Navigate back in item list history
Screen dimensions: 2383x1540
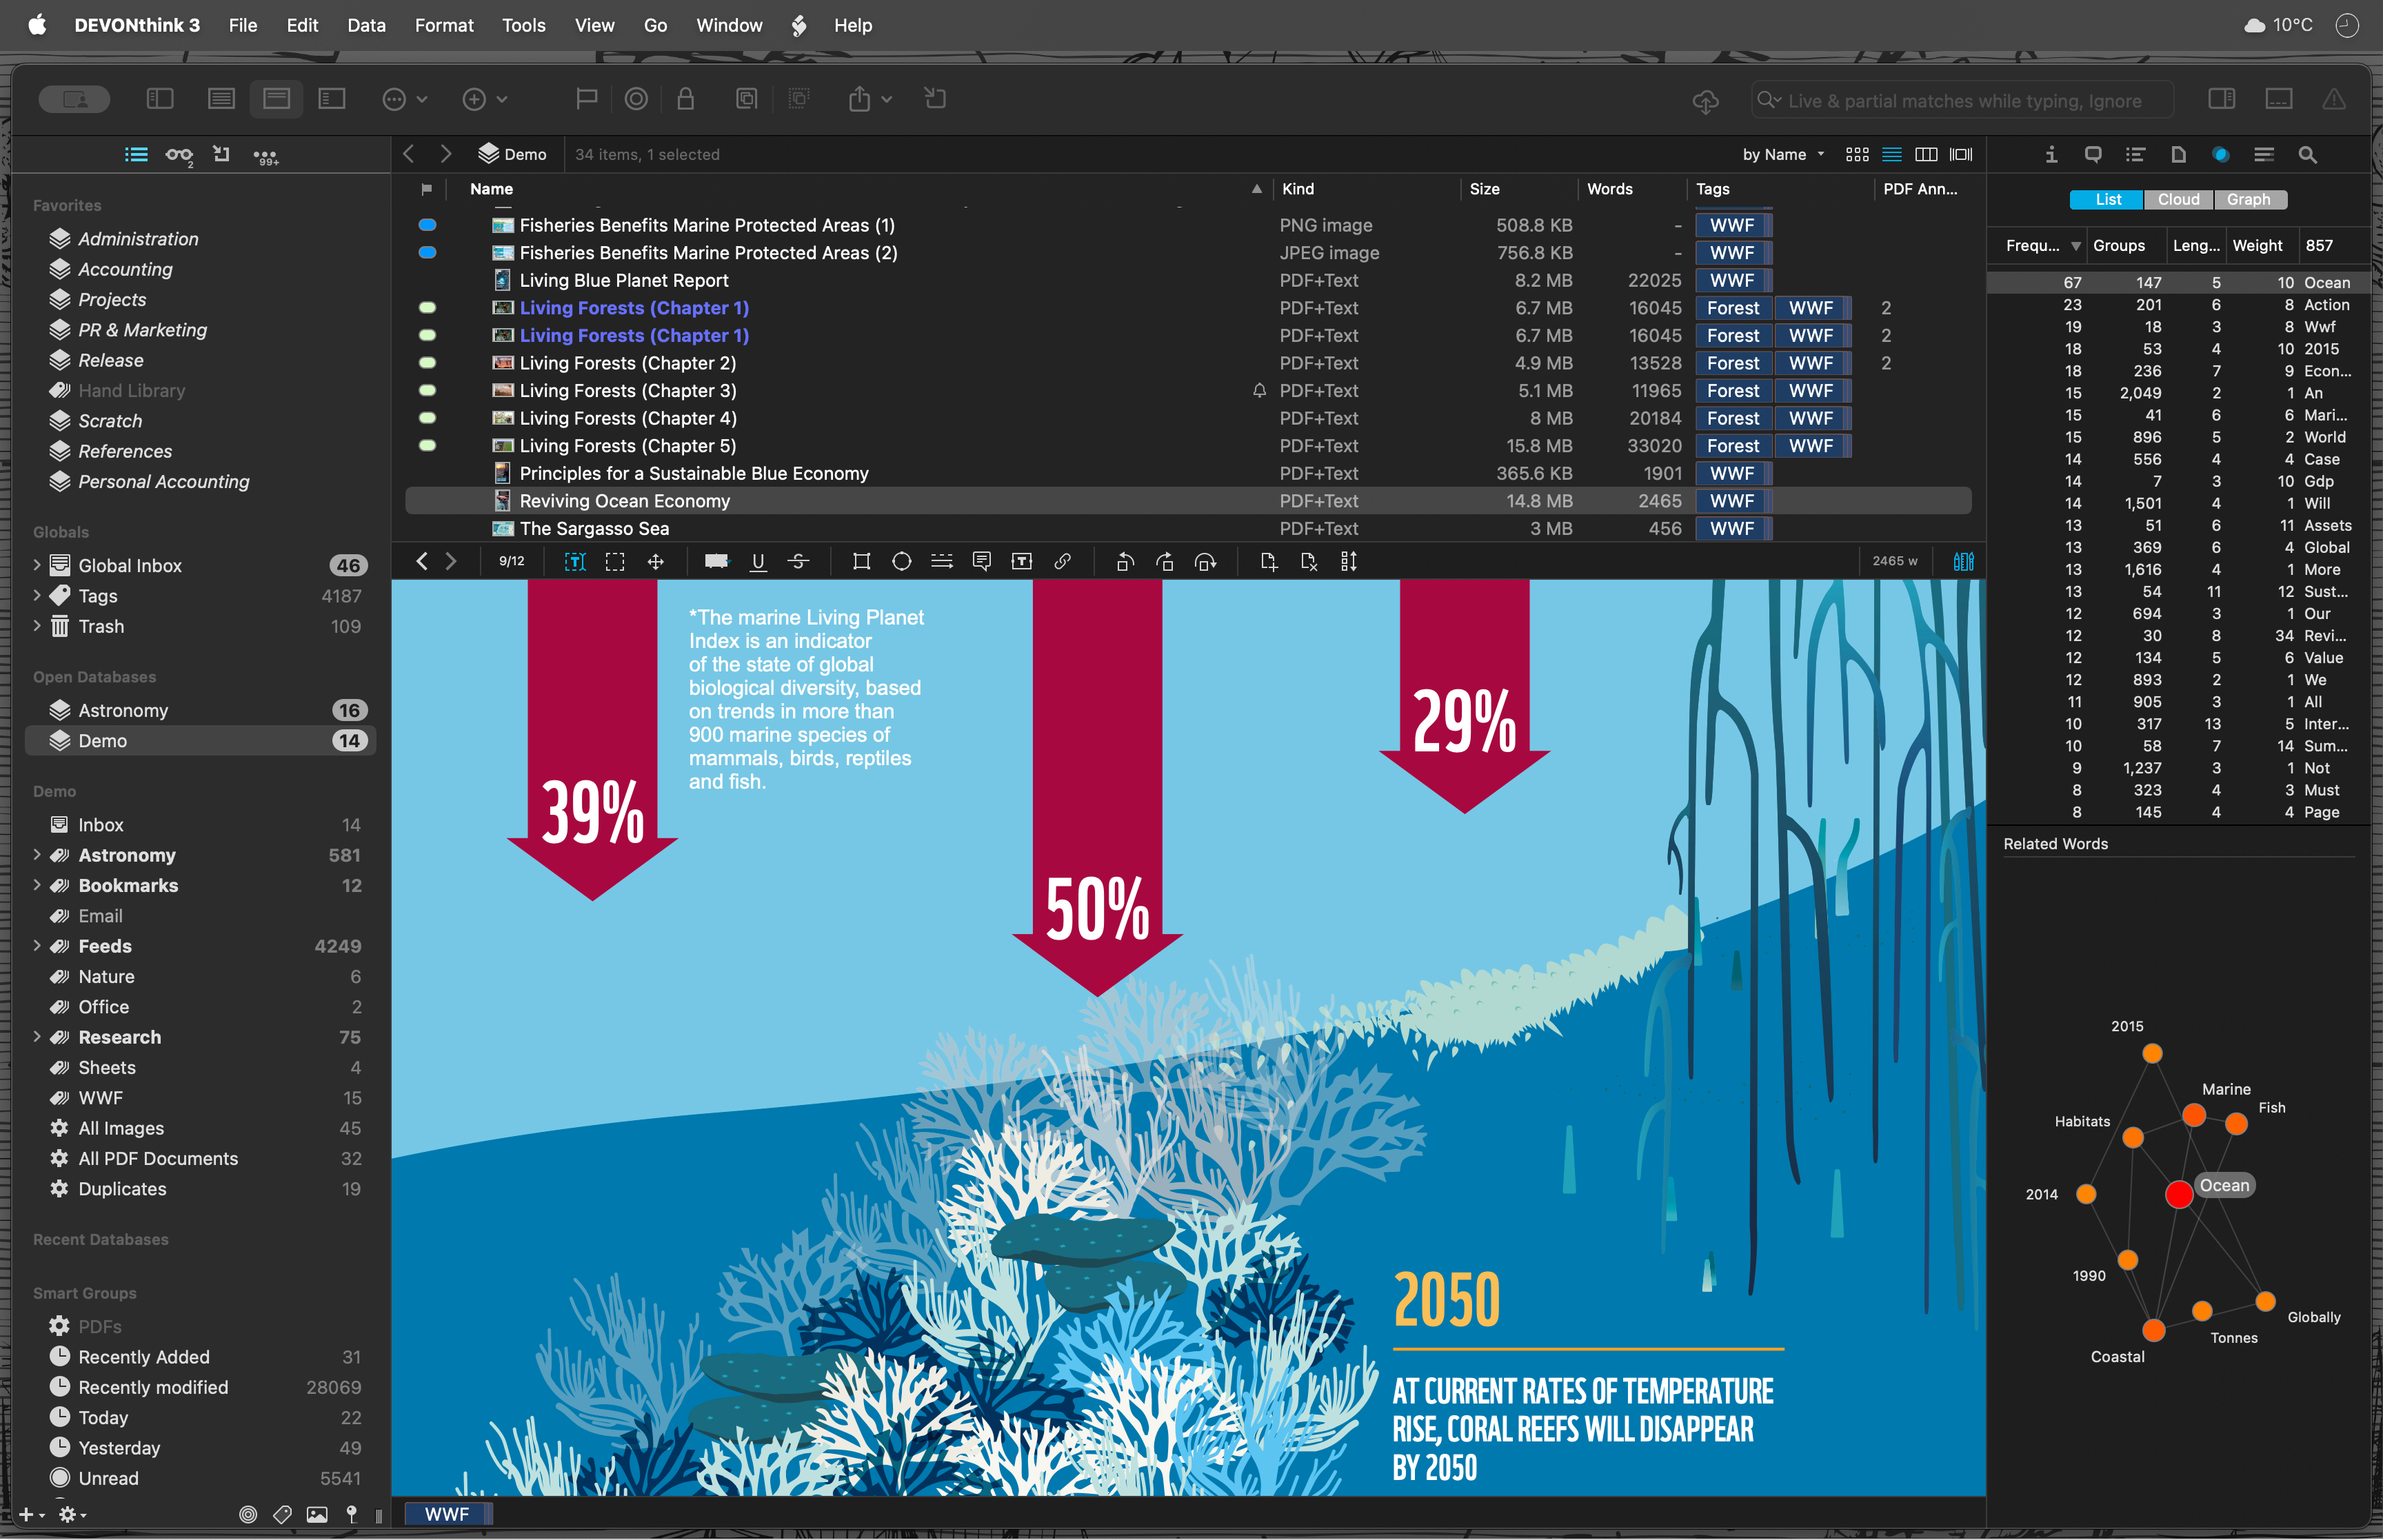tap(408, 155)
